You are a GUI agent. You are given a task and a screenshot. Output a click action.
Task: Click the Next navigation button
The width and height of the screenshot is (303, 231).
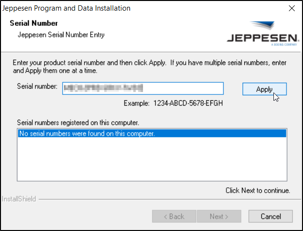[x=219, y=216]
